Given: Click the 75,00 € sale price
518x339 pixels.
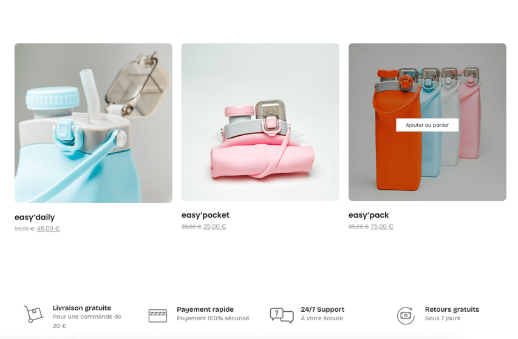Looking at the screenshot, I should 382,227.
